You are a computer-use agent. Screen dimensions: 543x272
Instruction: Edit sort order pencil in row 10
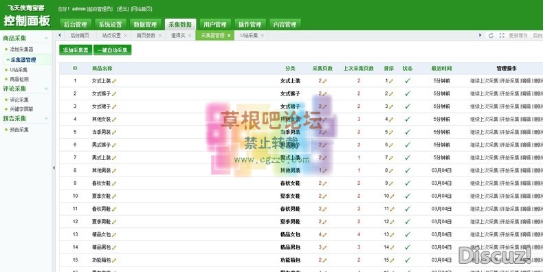392,196
